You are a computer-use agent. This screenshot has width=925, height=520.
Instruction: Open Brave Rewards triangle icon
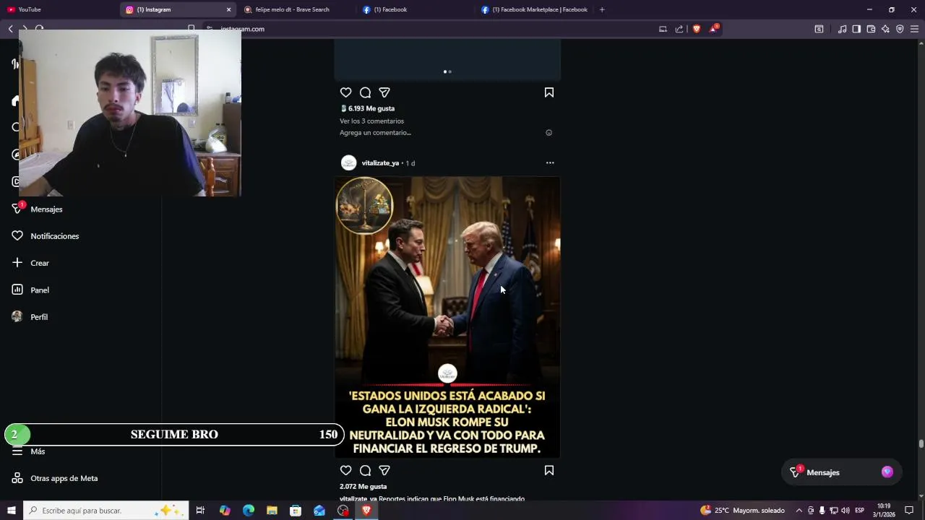(x=714, y=29)
